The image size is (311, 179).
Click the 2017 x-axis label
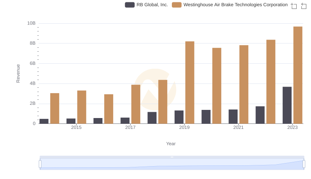(x=130, y=127)
